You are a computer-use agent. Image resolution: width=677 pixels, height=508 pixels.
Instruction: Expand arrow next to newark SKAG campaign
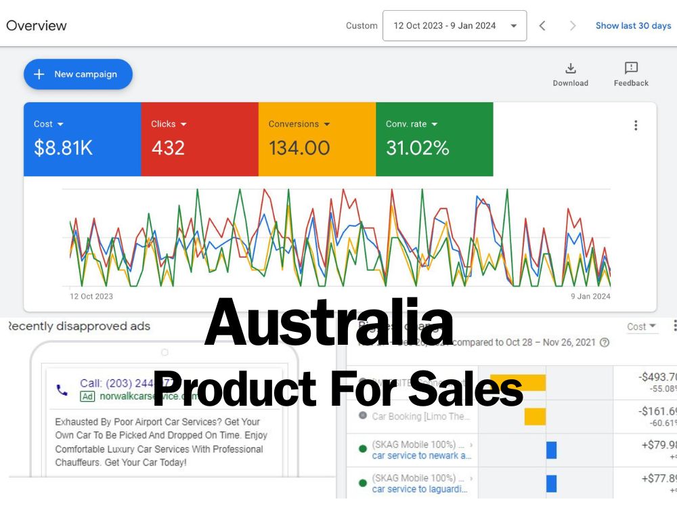(x=471, y=444)
